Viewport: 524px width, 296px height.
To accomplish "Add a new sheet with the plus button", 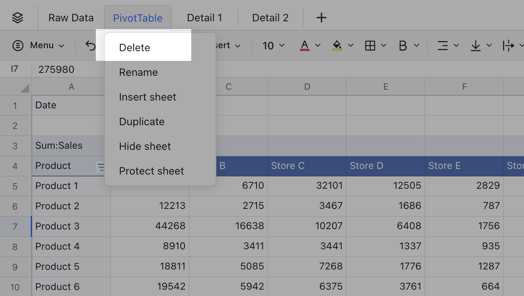I will (321, 17).
